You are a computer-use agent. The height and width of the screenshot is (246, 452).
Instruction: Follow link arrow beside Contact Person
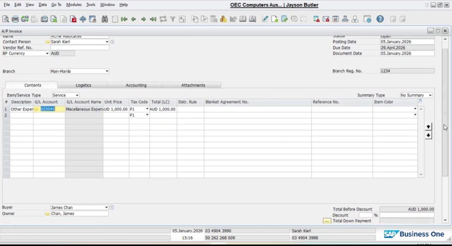(47, 42)
